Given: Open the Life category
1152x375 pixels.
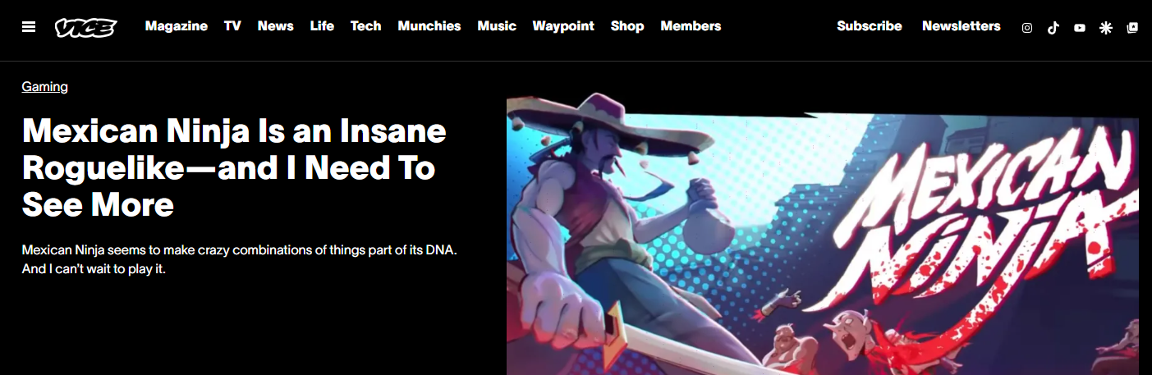Looking at the screenshot, I should [322, 26].
